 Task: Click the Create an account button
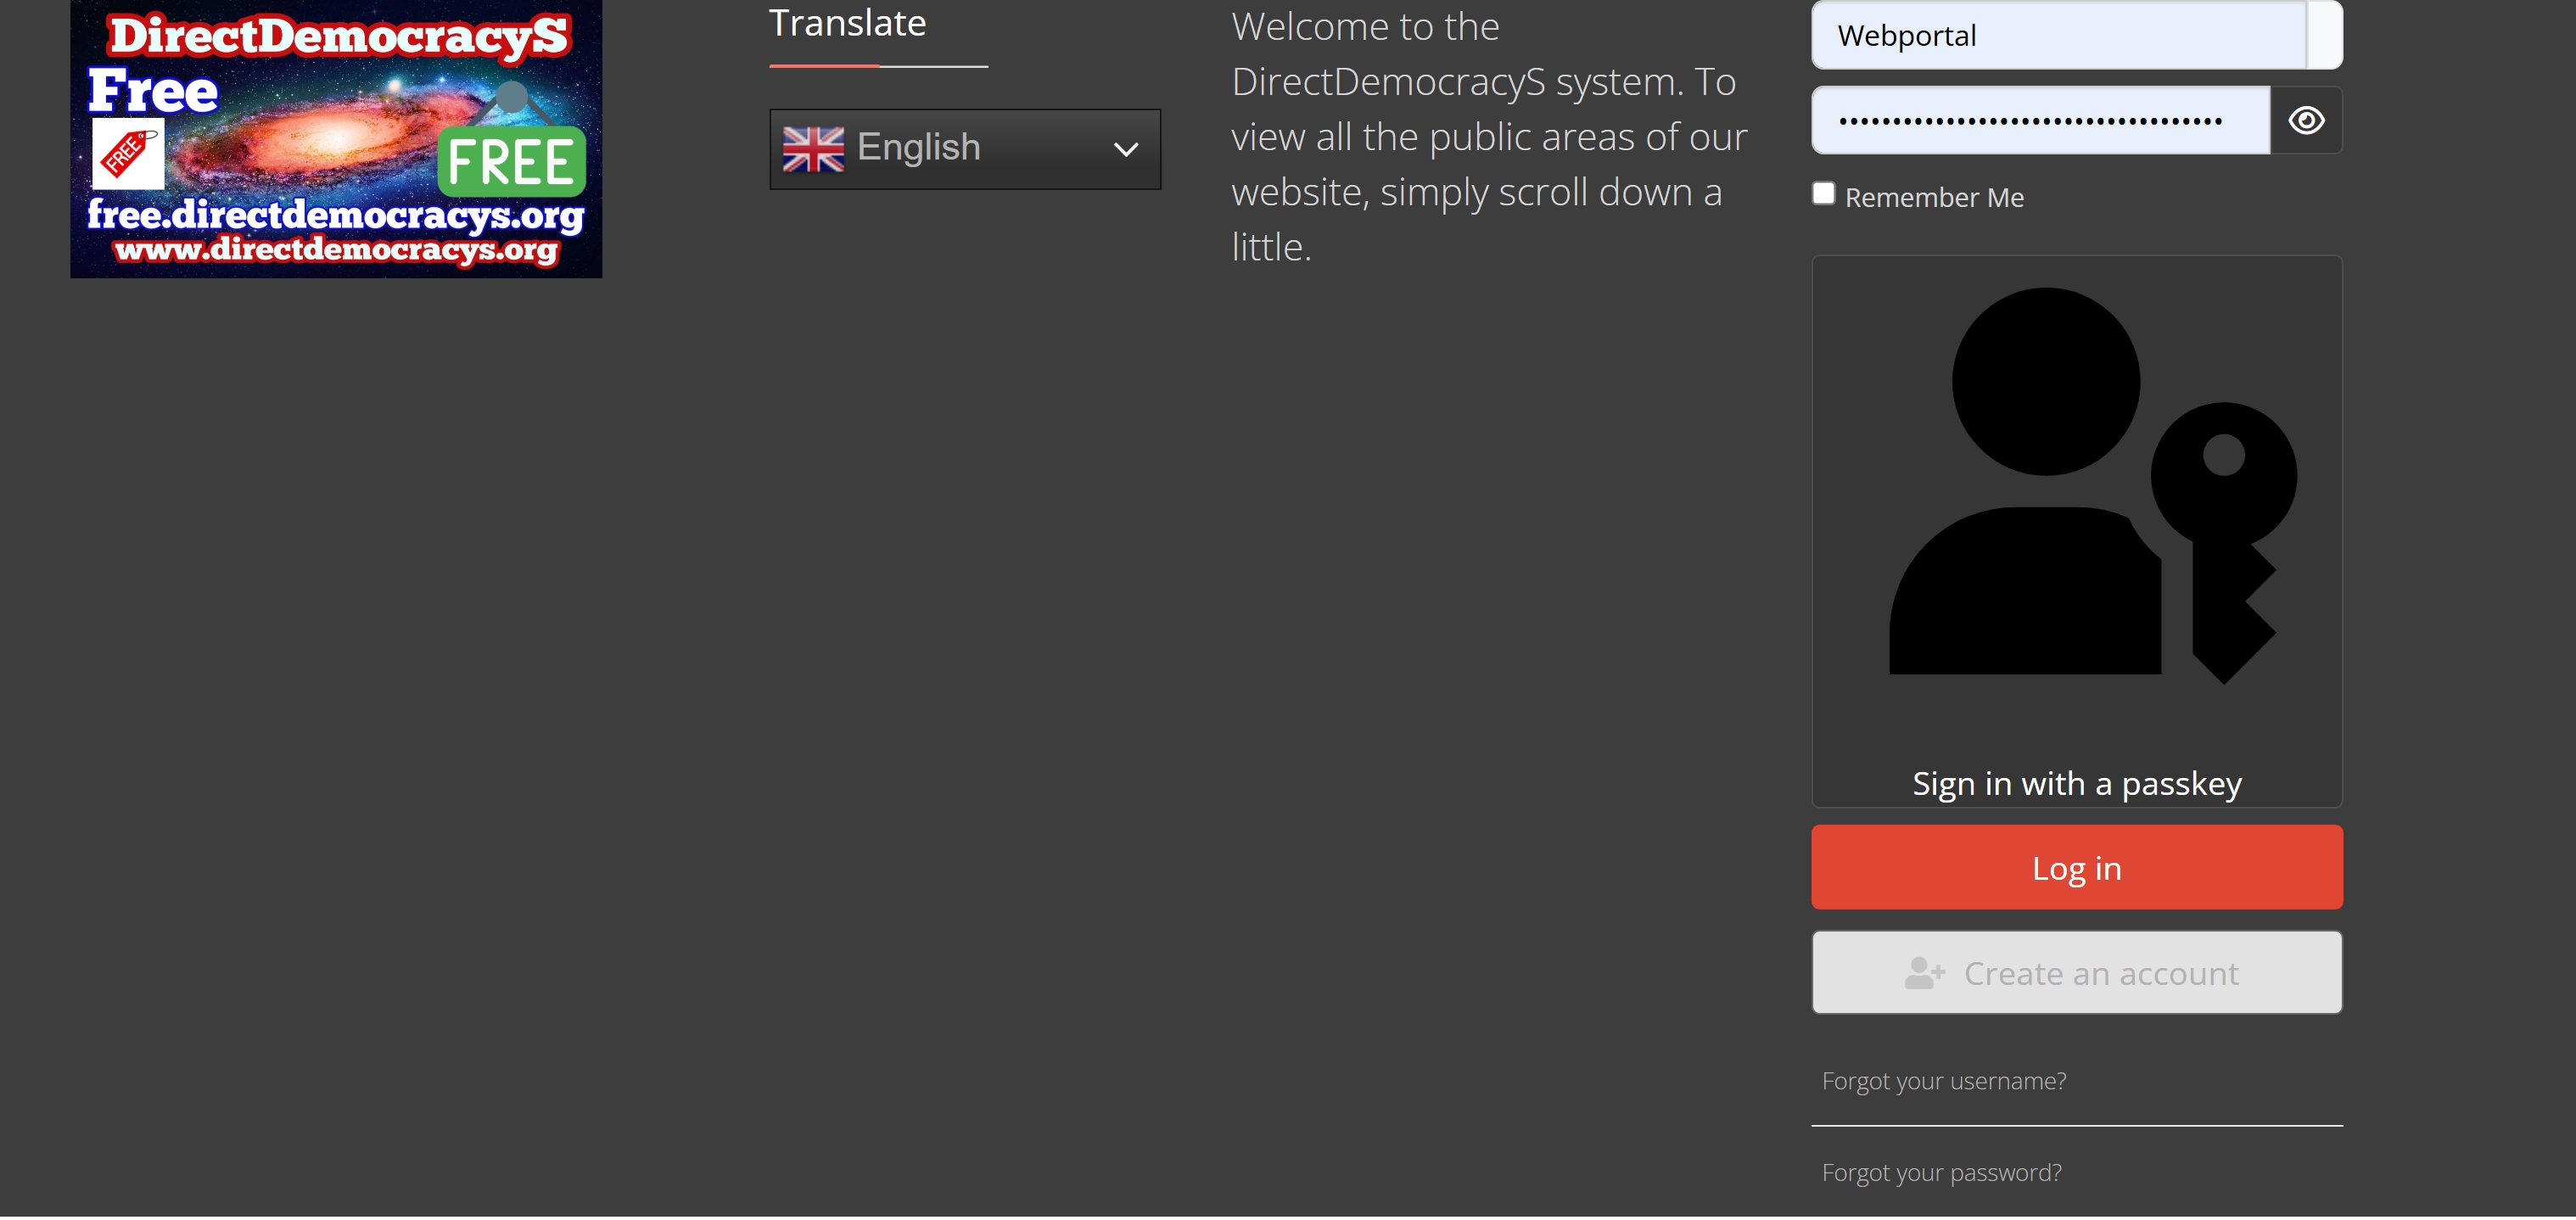click(2076, 973)
